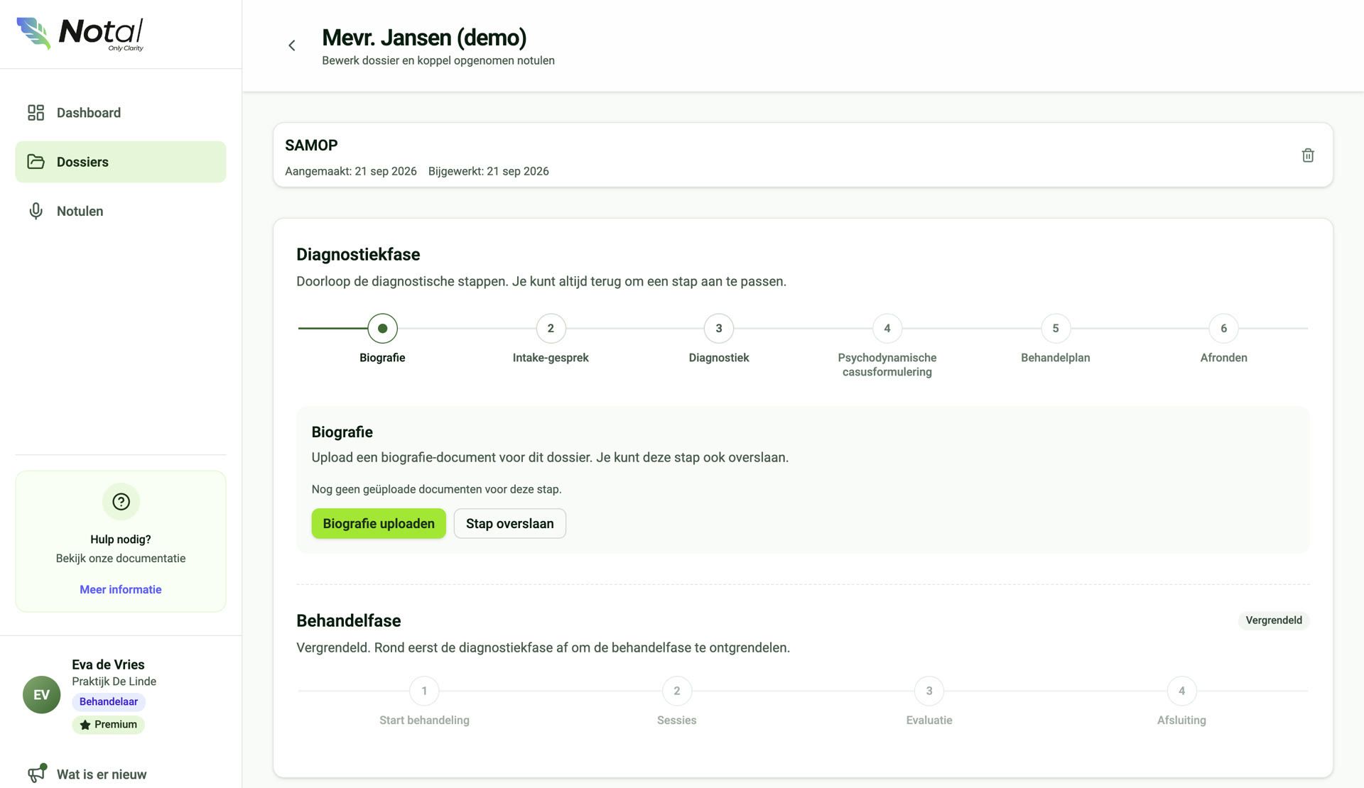Select the active Biografie step circle

[x=382, y=329]
